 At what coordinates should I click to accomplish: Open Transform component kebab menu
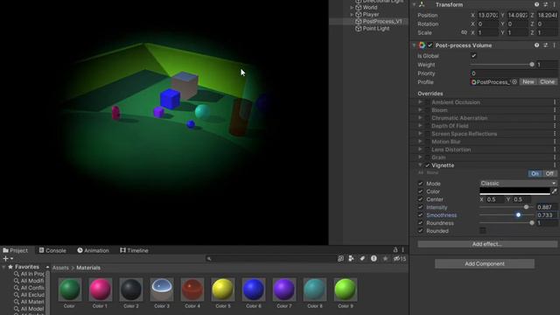point(554,4)
